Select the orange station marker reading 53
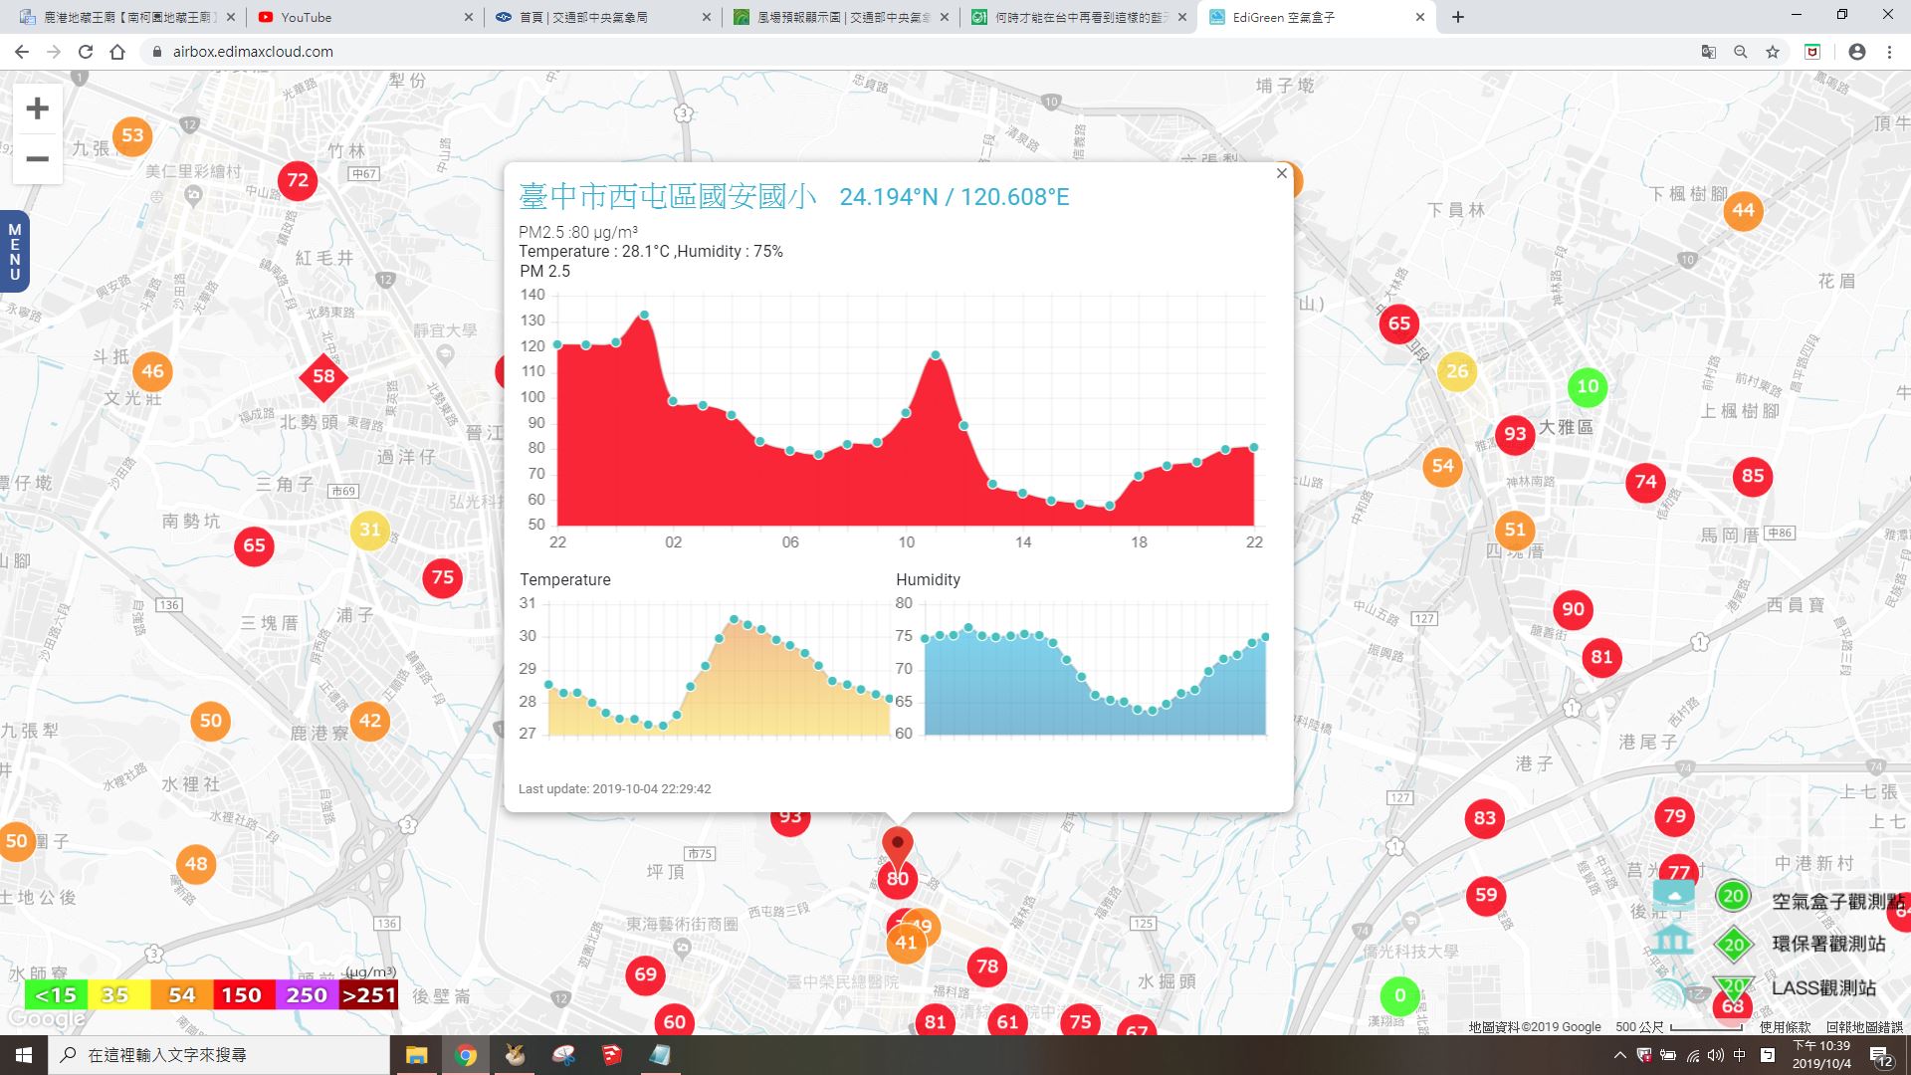The width and height of the screenshot is (1911, 1075). tap(132, 135)
